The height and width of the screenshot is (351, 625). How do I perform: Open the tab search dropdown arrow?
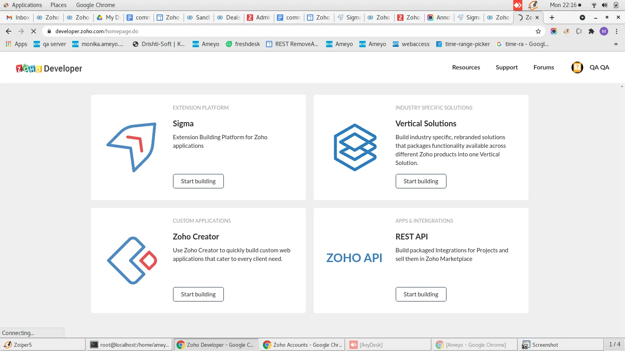582,18
